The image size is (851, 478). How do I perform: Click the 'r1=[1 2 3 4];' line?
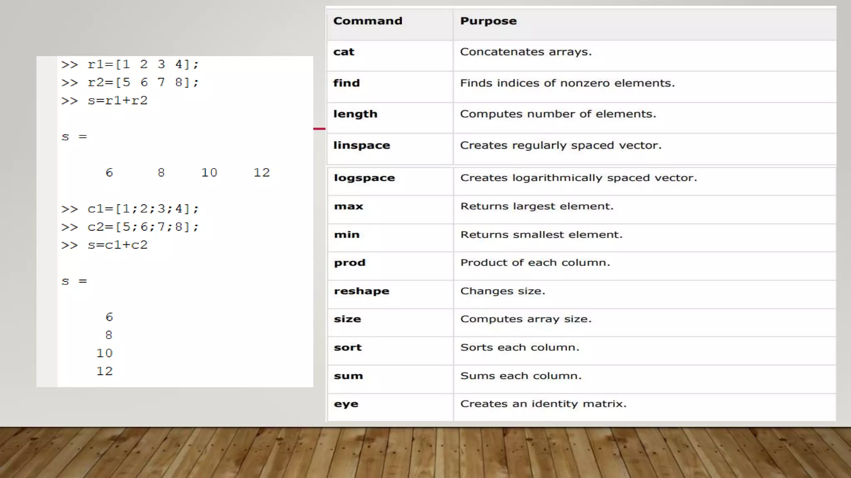coord(143,65)
